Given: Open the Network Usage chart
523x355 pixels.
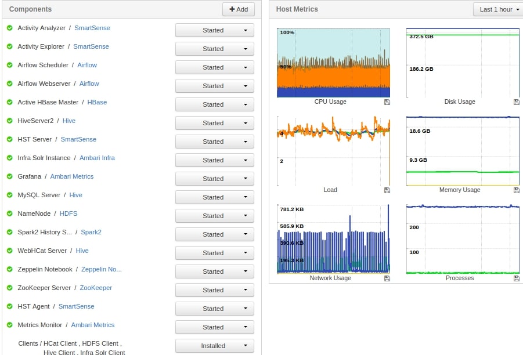Looking at the screenshot, I should point(334,239).
